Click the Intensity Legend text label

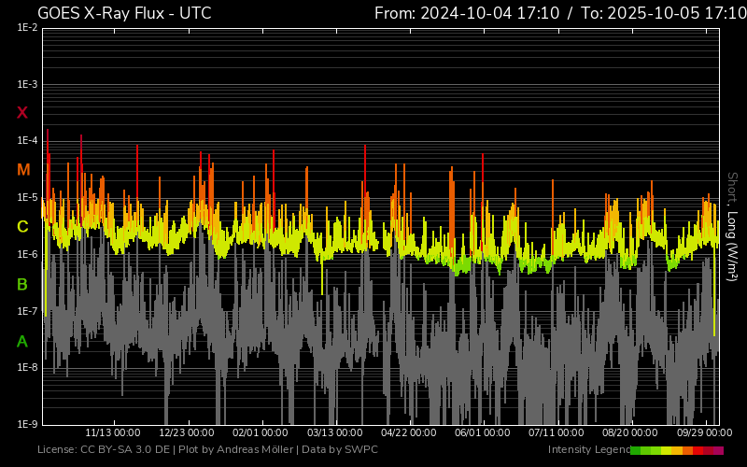pyautogui.click(x=588, y=450)
